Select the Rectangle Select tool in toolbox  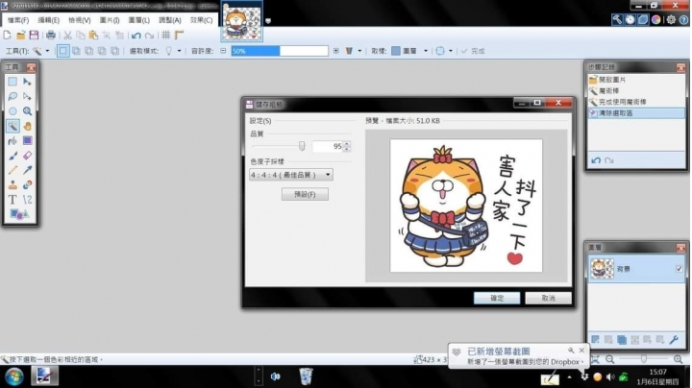click(12, 82)
